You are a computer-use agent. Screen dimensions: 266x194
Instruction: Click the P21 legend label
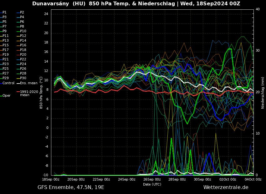click(x=6, y=59)
